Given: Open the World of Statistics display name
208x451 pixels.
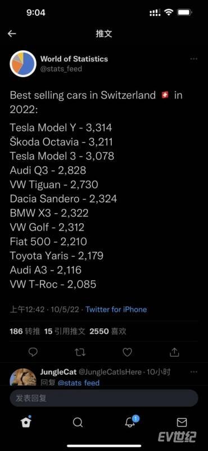Looking at the screenshot, I should point(74,59).
